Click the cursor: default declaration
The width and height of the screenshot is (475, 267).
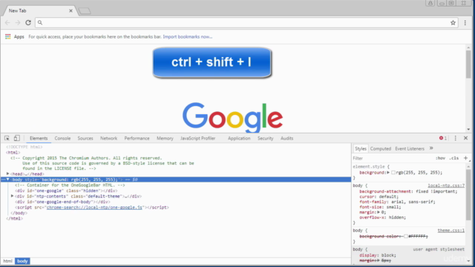(379, 197)
